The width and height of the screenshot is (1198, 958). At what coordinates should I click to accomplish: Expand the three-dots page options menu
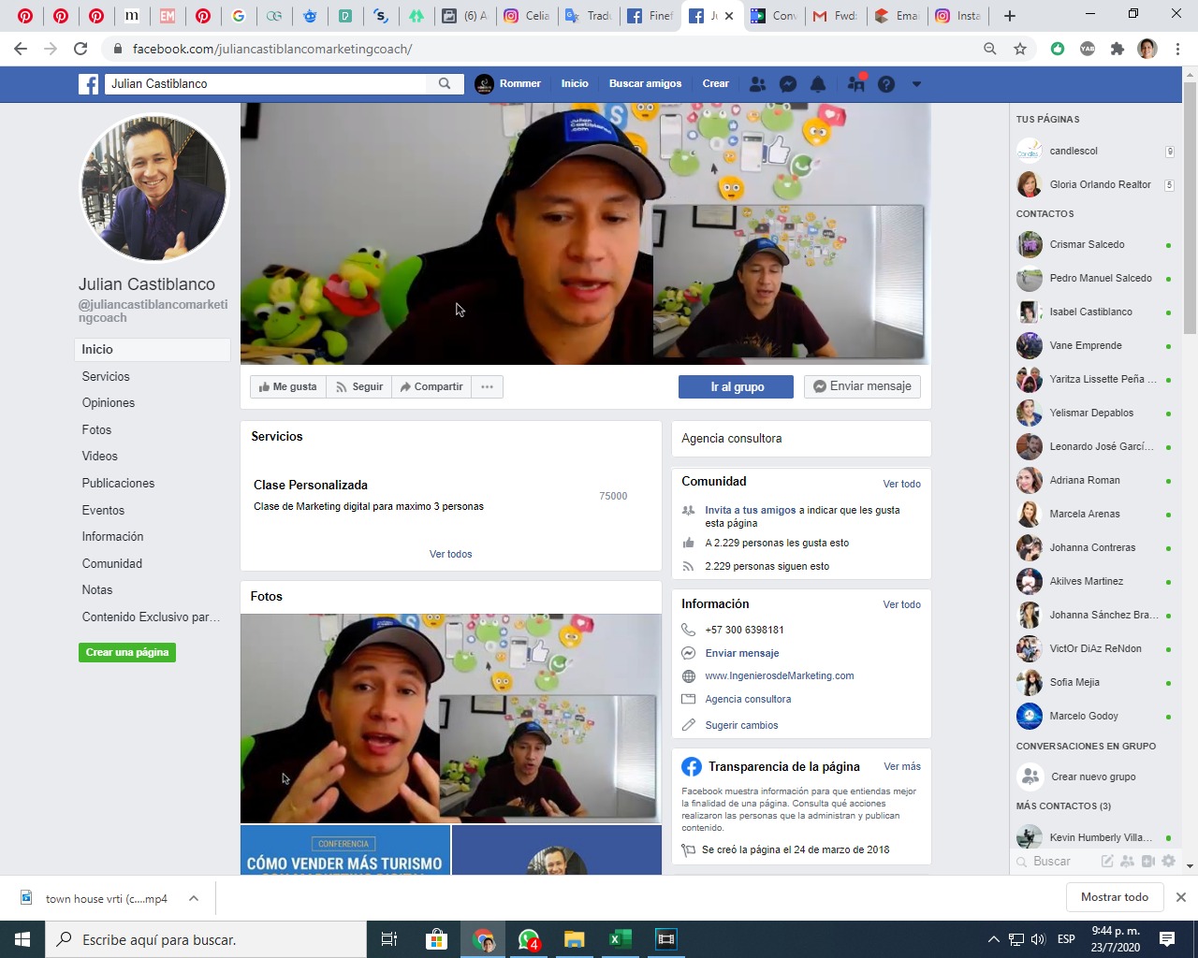click(488, 387)
